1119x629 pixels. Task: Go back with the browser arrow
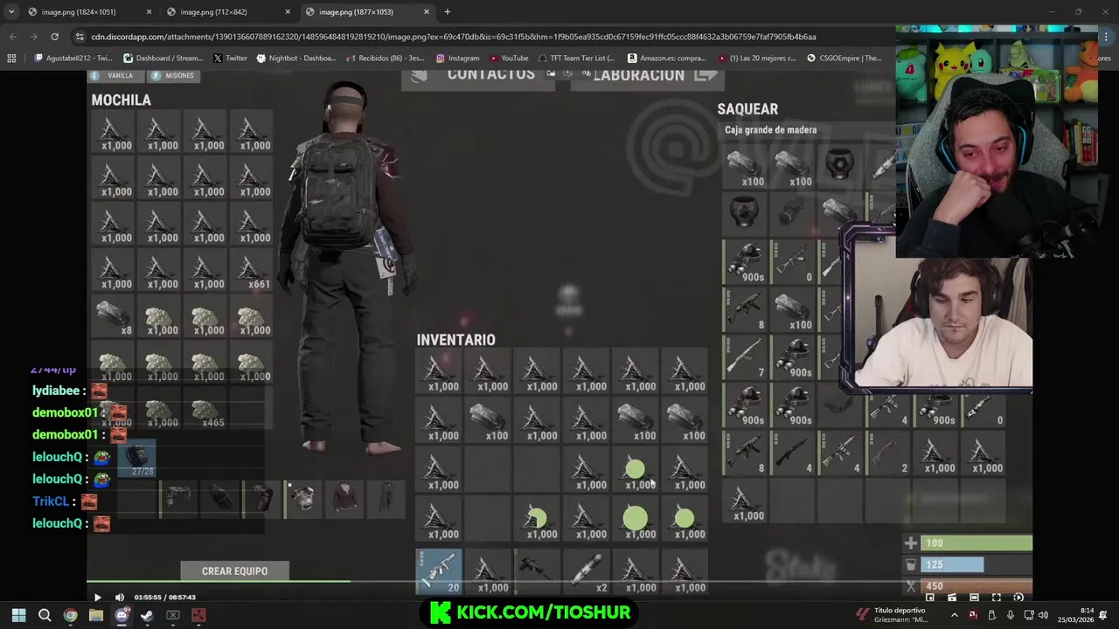(12, 37)
